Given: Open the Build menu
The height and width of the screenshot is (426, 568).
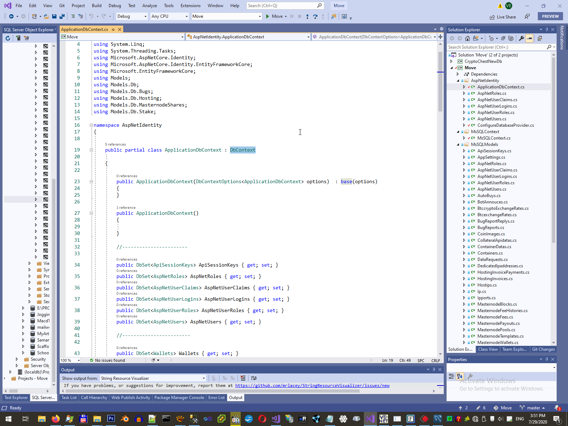Looking at the screenshot, I should click(x=97, y=6).
